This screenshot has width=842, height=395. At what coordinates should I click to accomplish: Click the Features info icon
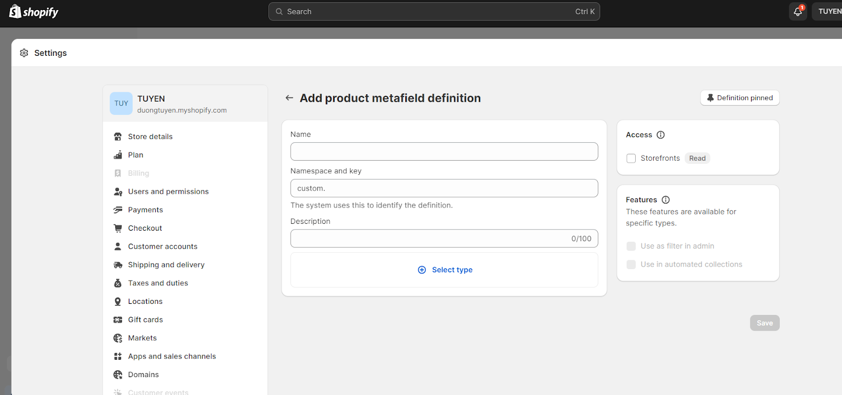(x=666, y=200)
